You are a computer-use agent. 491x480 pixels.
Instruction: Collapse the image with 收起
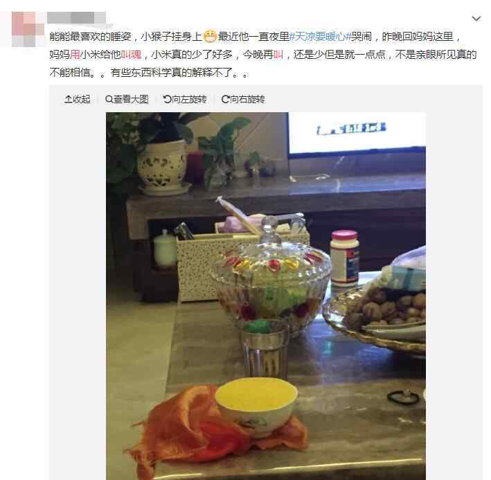click(78, 99)
